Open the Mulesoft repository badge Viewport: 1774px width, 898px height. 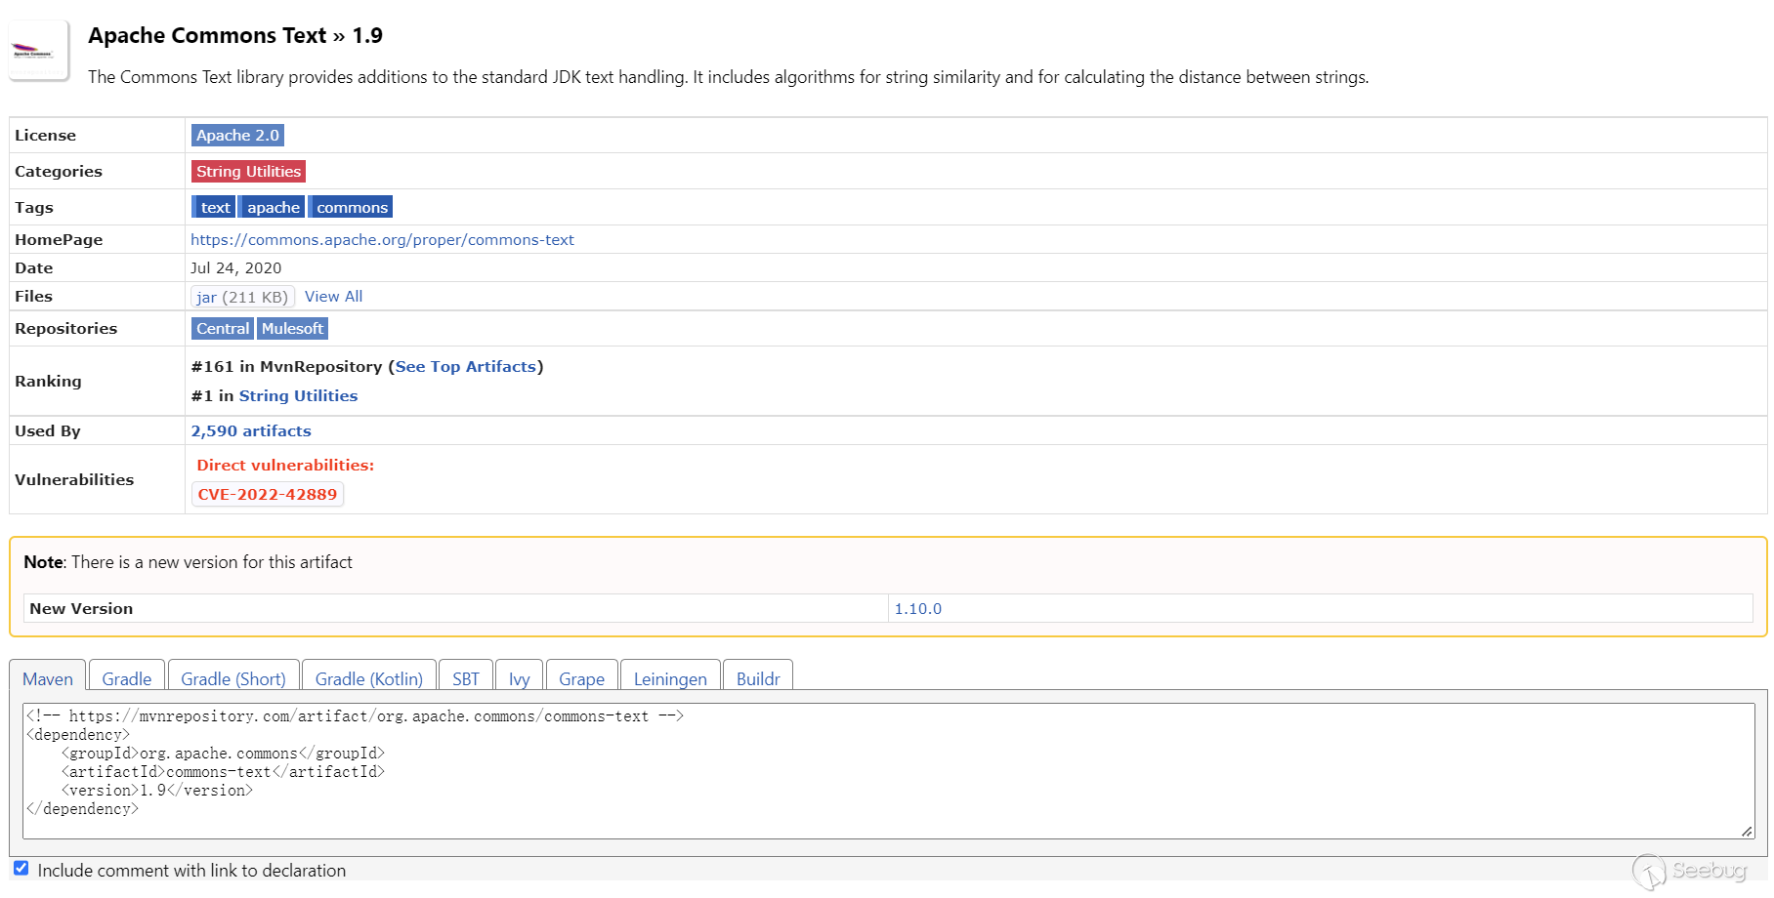point(292,329)
